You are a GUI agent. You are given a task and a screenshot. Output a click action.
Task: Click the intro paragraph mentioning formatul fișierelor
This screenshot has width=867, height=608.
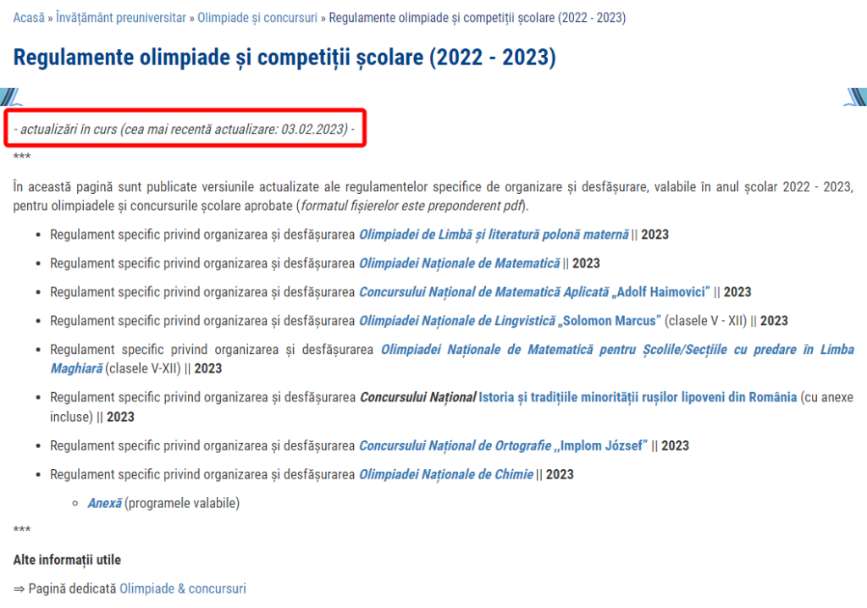(433, 196)
